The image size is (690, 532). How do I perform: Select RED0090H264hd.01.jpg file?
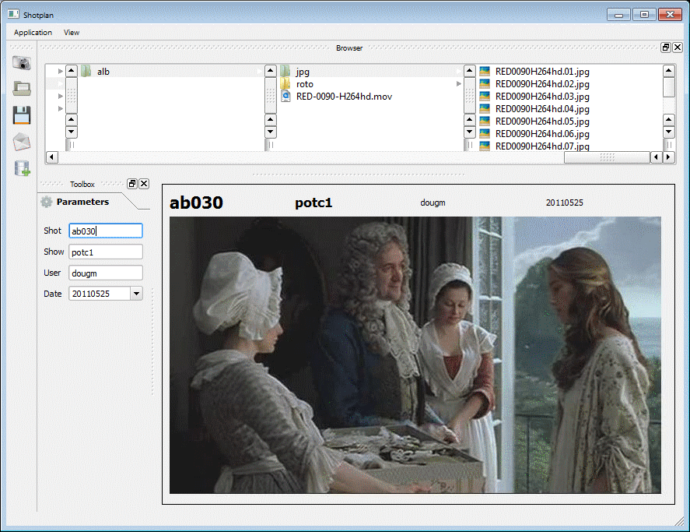(542, 72)
